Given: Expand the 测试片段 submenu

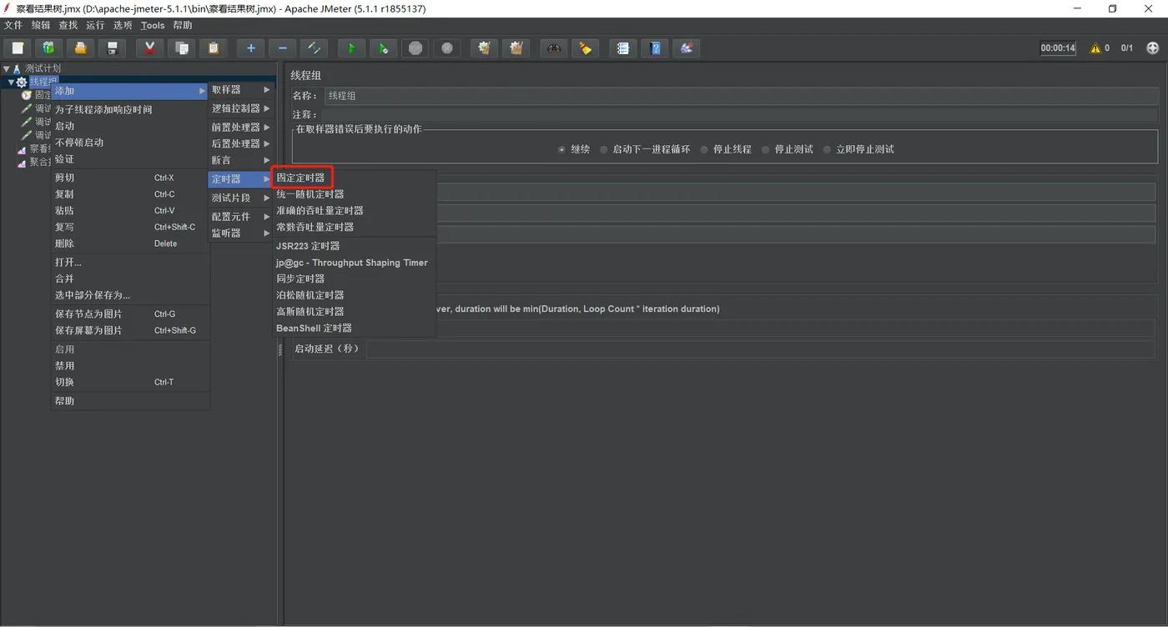Looking at the screenshot, I should pos(240,198).
